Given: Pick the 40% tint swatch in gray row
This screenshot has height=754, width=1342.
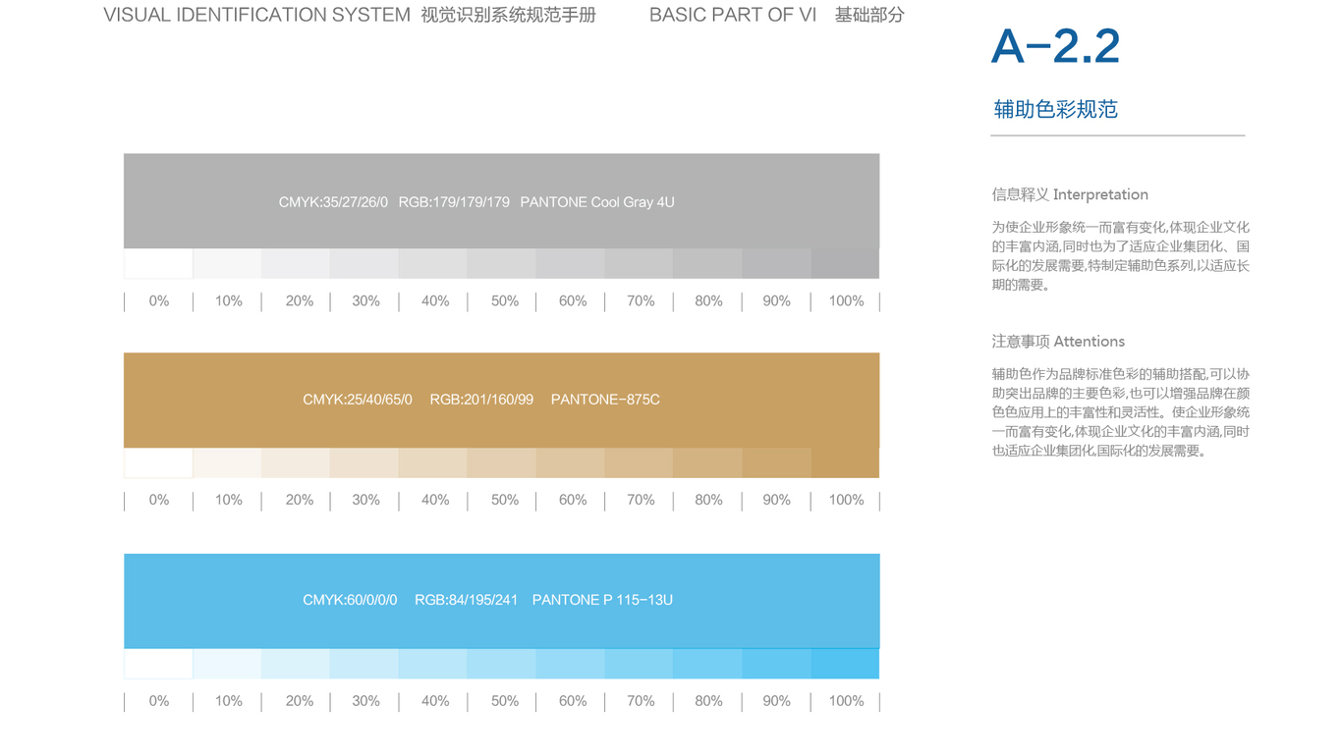Looking at the screenshot, I should tap(433, 263).
